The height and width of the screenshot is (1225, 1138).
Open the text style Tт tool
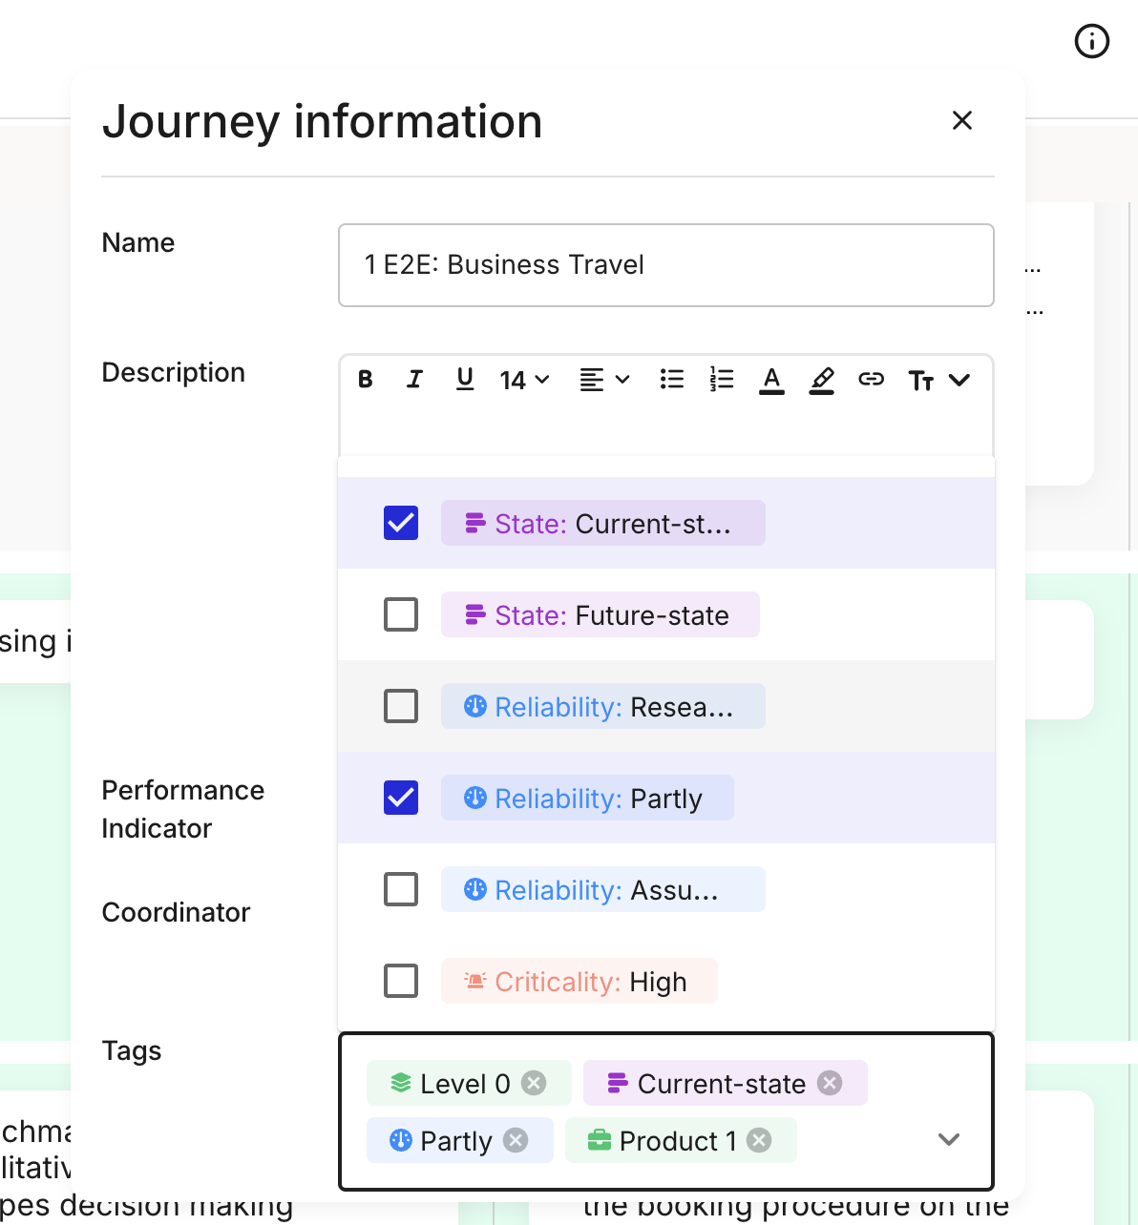click(x=920, y=381)
